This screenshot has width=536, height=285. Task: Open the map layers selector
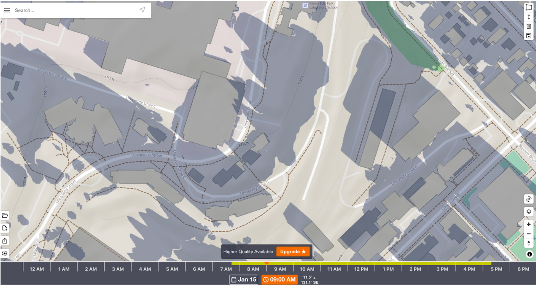pyautogui.click(x=528, y=211)
